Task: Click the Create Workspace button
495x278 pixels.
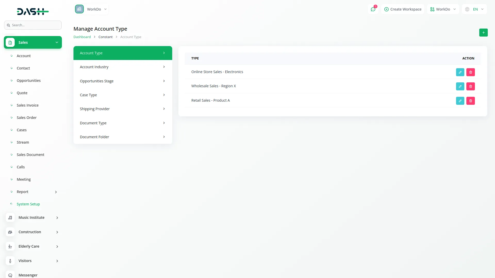Action: coord(403,9)
